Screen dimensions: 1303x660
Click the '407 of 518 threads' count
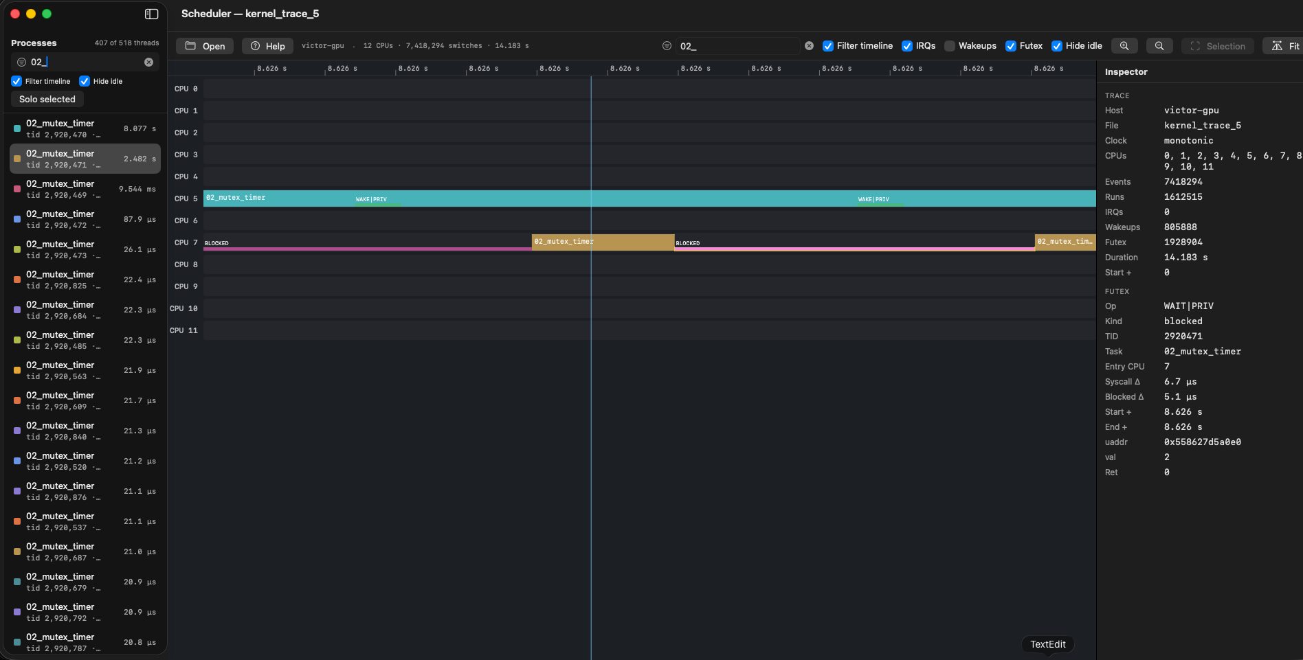[x=126, y=43]
